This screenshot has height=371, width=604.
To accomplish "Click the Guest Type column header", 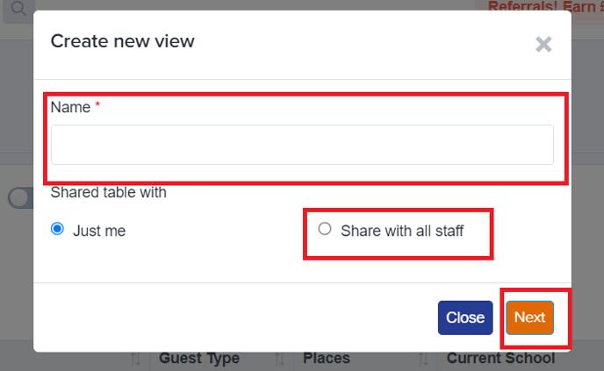I will coord(199,359).
